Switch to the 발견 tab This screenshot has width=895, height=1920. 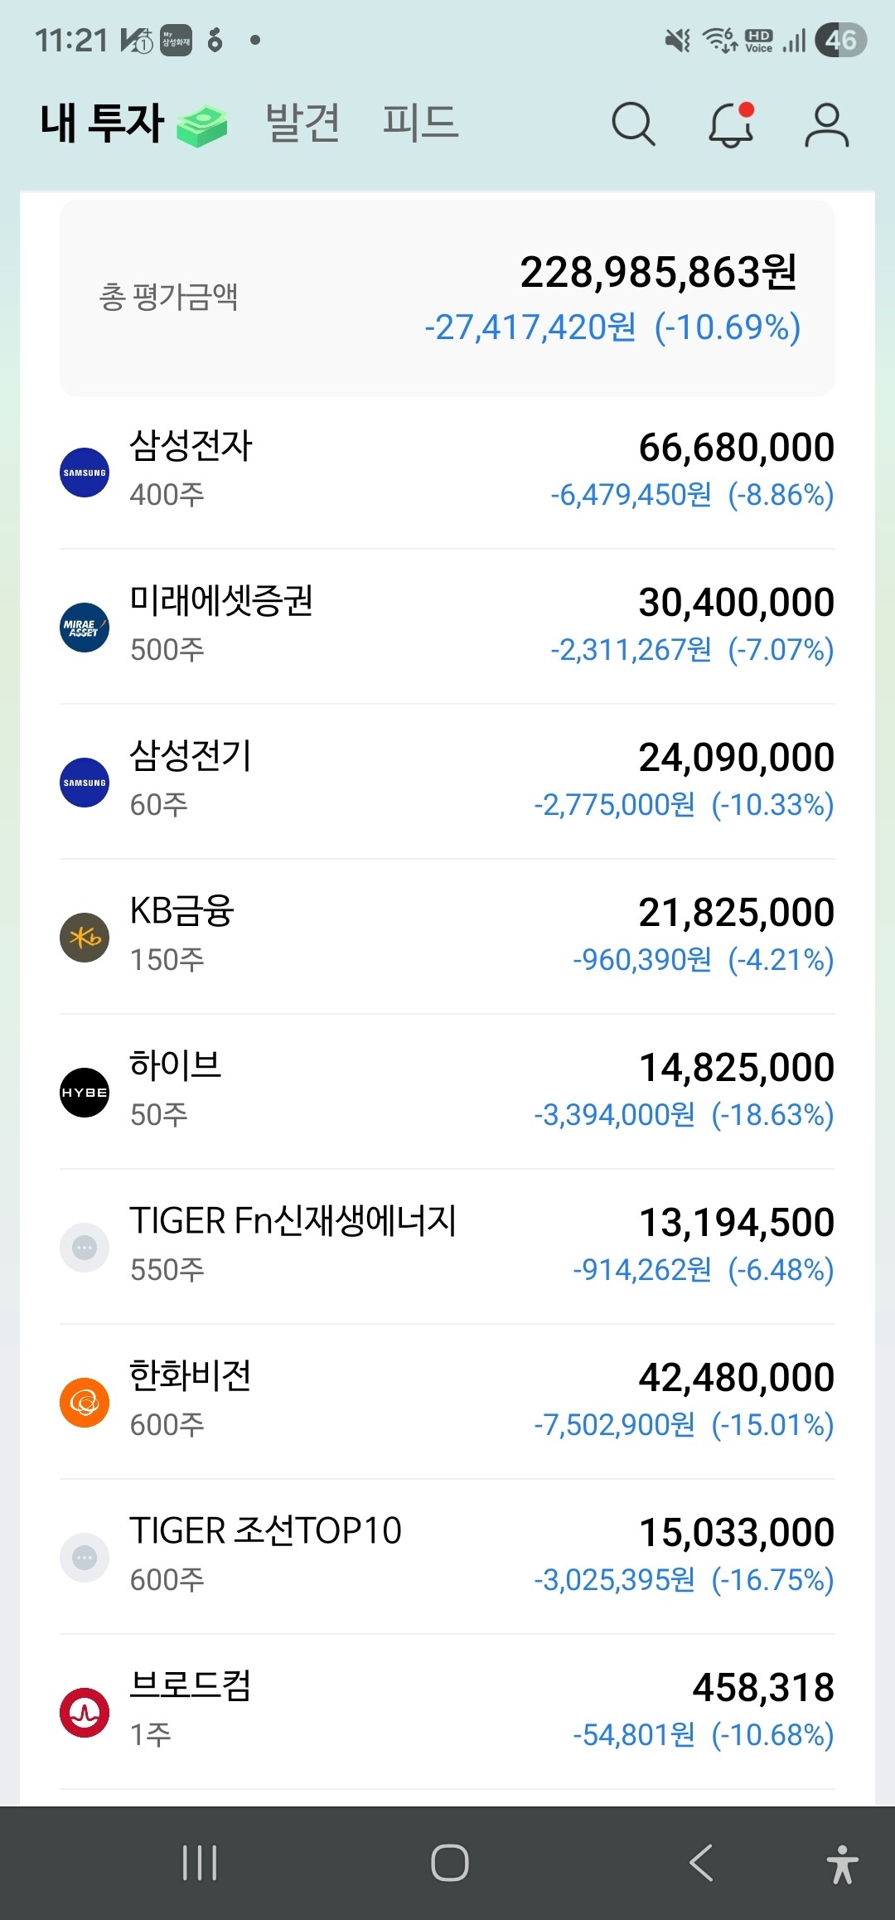pyautogui.click(x=302, y=123)
